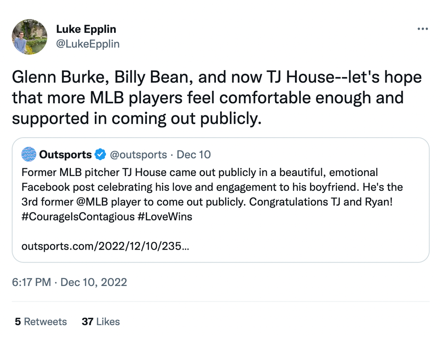The height and width of the screenshot is (338, 440).
Task: Click the 6:17 PM timestamp
Action: pos(31,282)
